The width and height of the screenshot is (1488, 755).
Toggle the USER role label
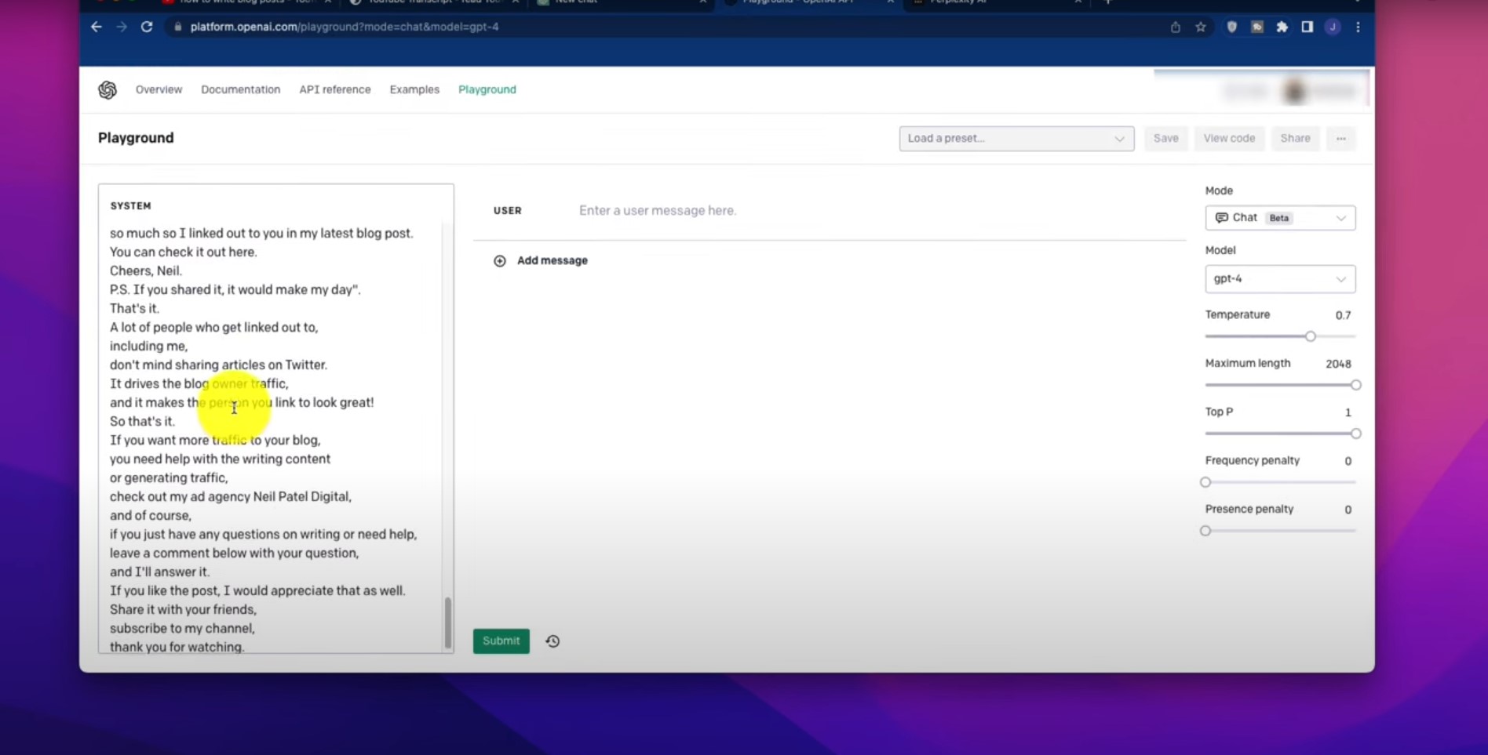click(508, 210)
